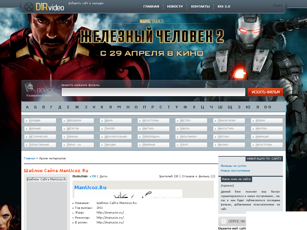This screenshot has width=307, height=230.
Task: Click the movie title search field
Action: (x=153, y=92)
